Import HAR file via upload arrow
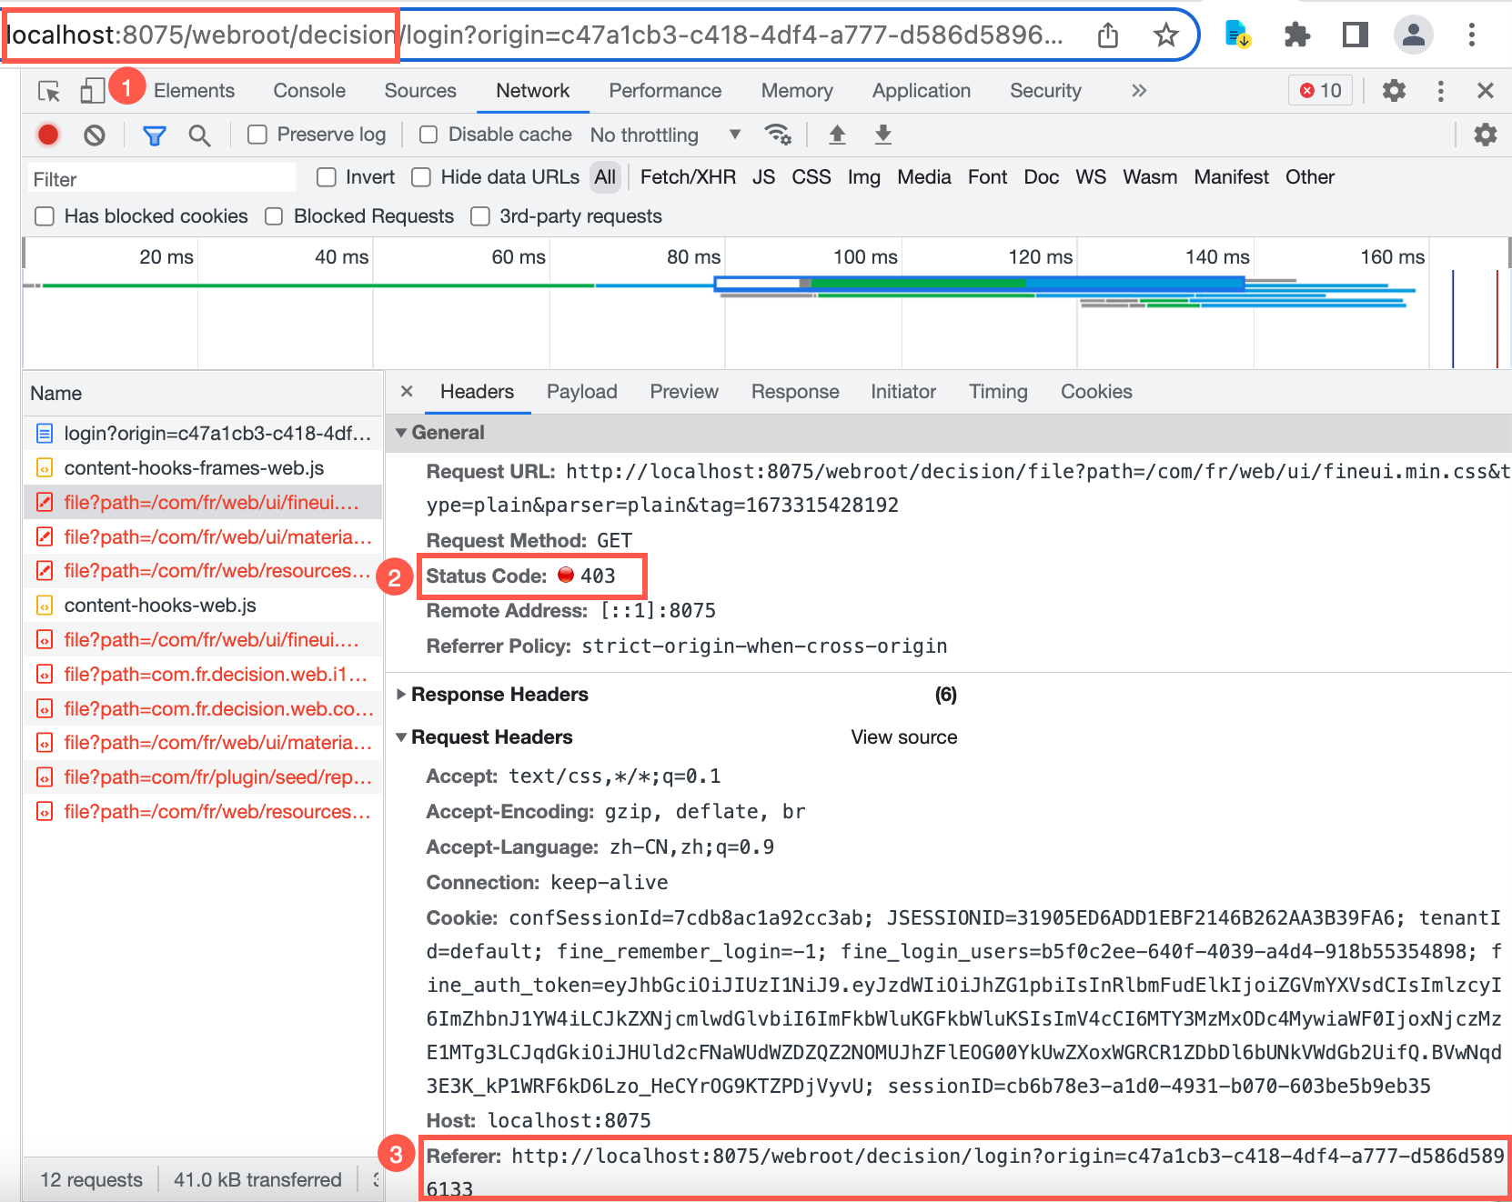This screenshot has height=1202, width=1512. (836, 134)
